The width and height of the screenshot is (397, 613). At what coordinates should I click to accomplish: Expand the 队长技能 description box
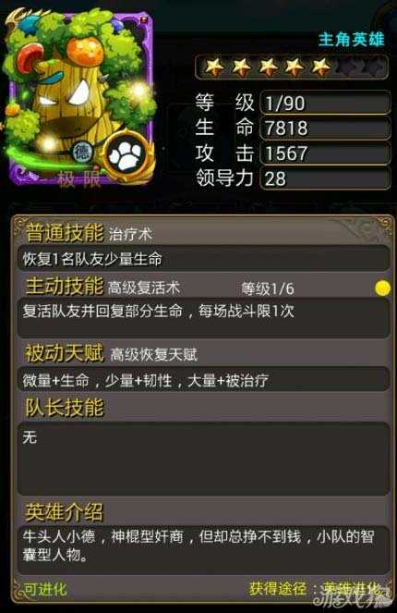pyautogui.click(x=203, y=459)
